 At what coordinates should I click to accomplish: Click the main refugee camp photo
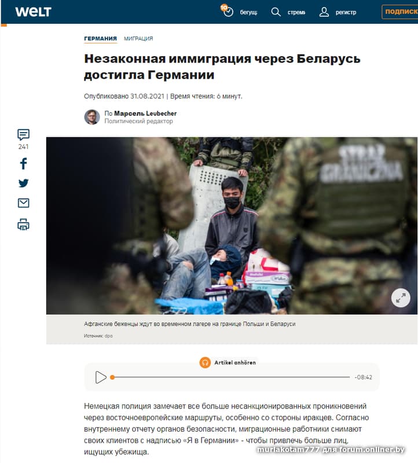pos(232,226)
